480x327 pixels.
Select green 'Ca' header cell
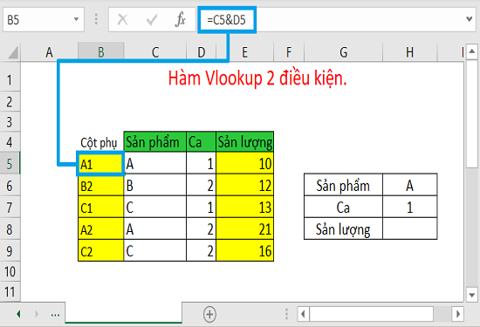[x=201, y=141]
